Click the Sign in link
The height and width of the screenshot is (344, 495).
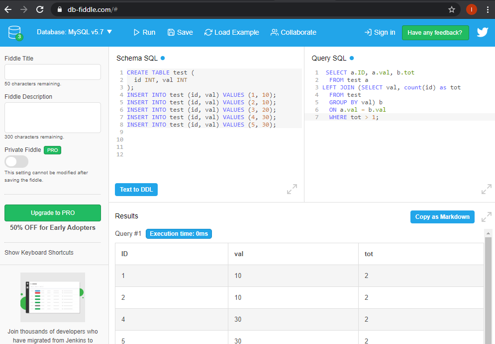click(x=380, y=32)
